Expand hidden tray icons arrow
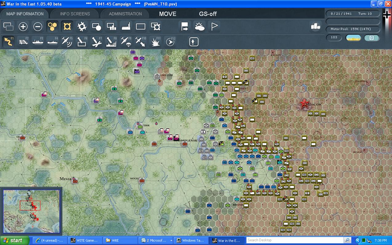The width and height of the screenshot is (392, 245). 358,240
